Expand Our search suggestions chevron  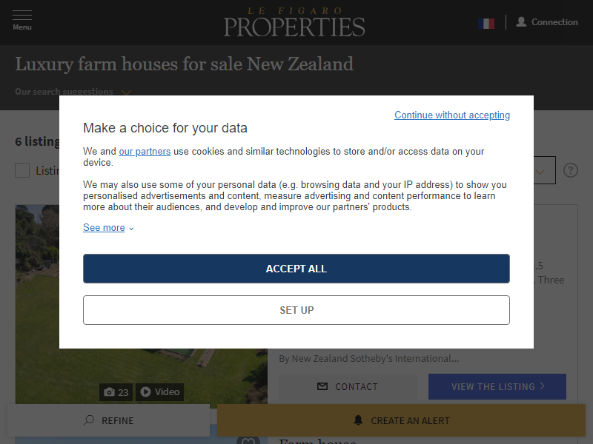pyautogui.click(x=126, y=92)
